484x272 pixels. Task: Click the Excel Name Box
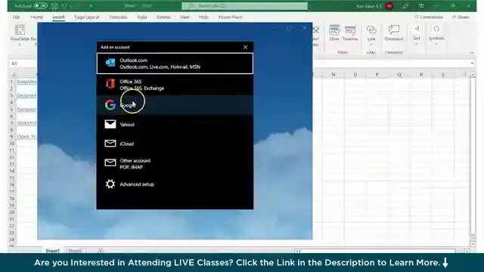click(x=23, y=63)
